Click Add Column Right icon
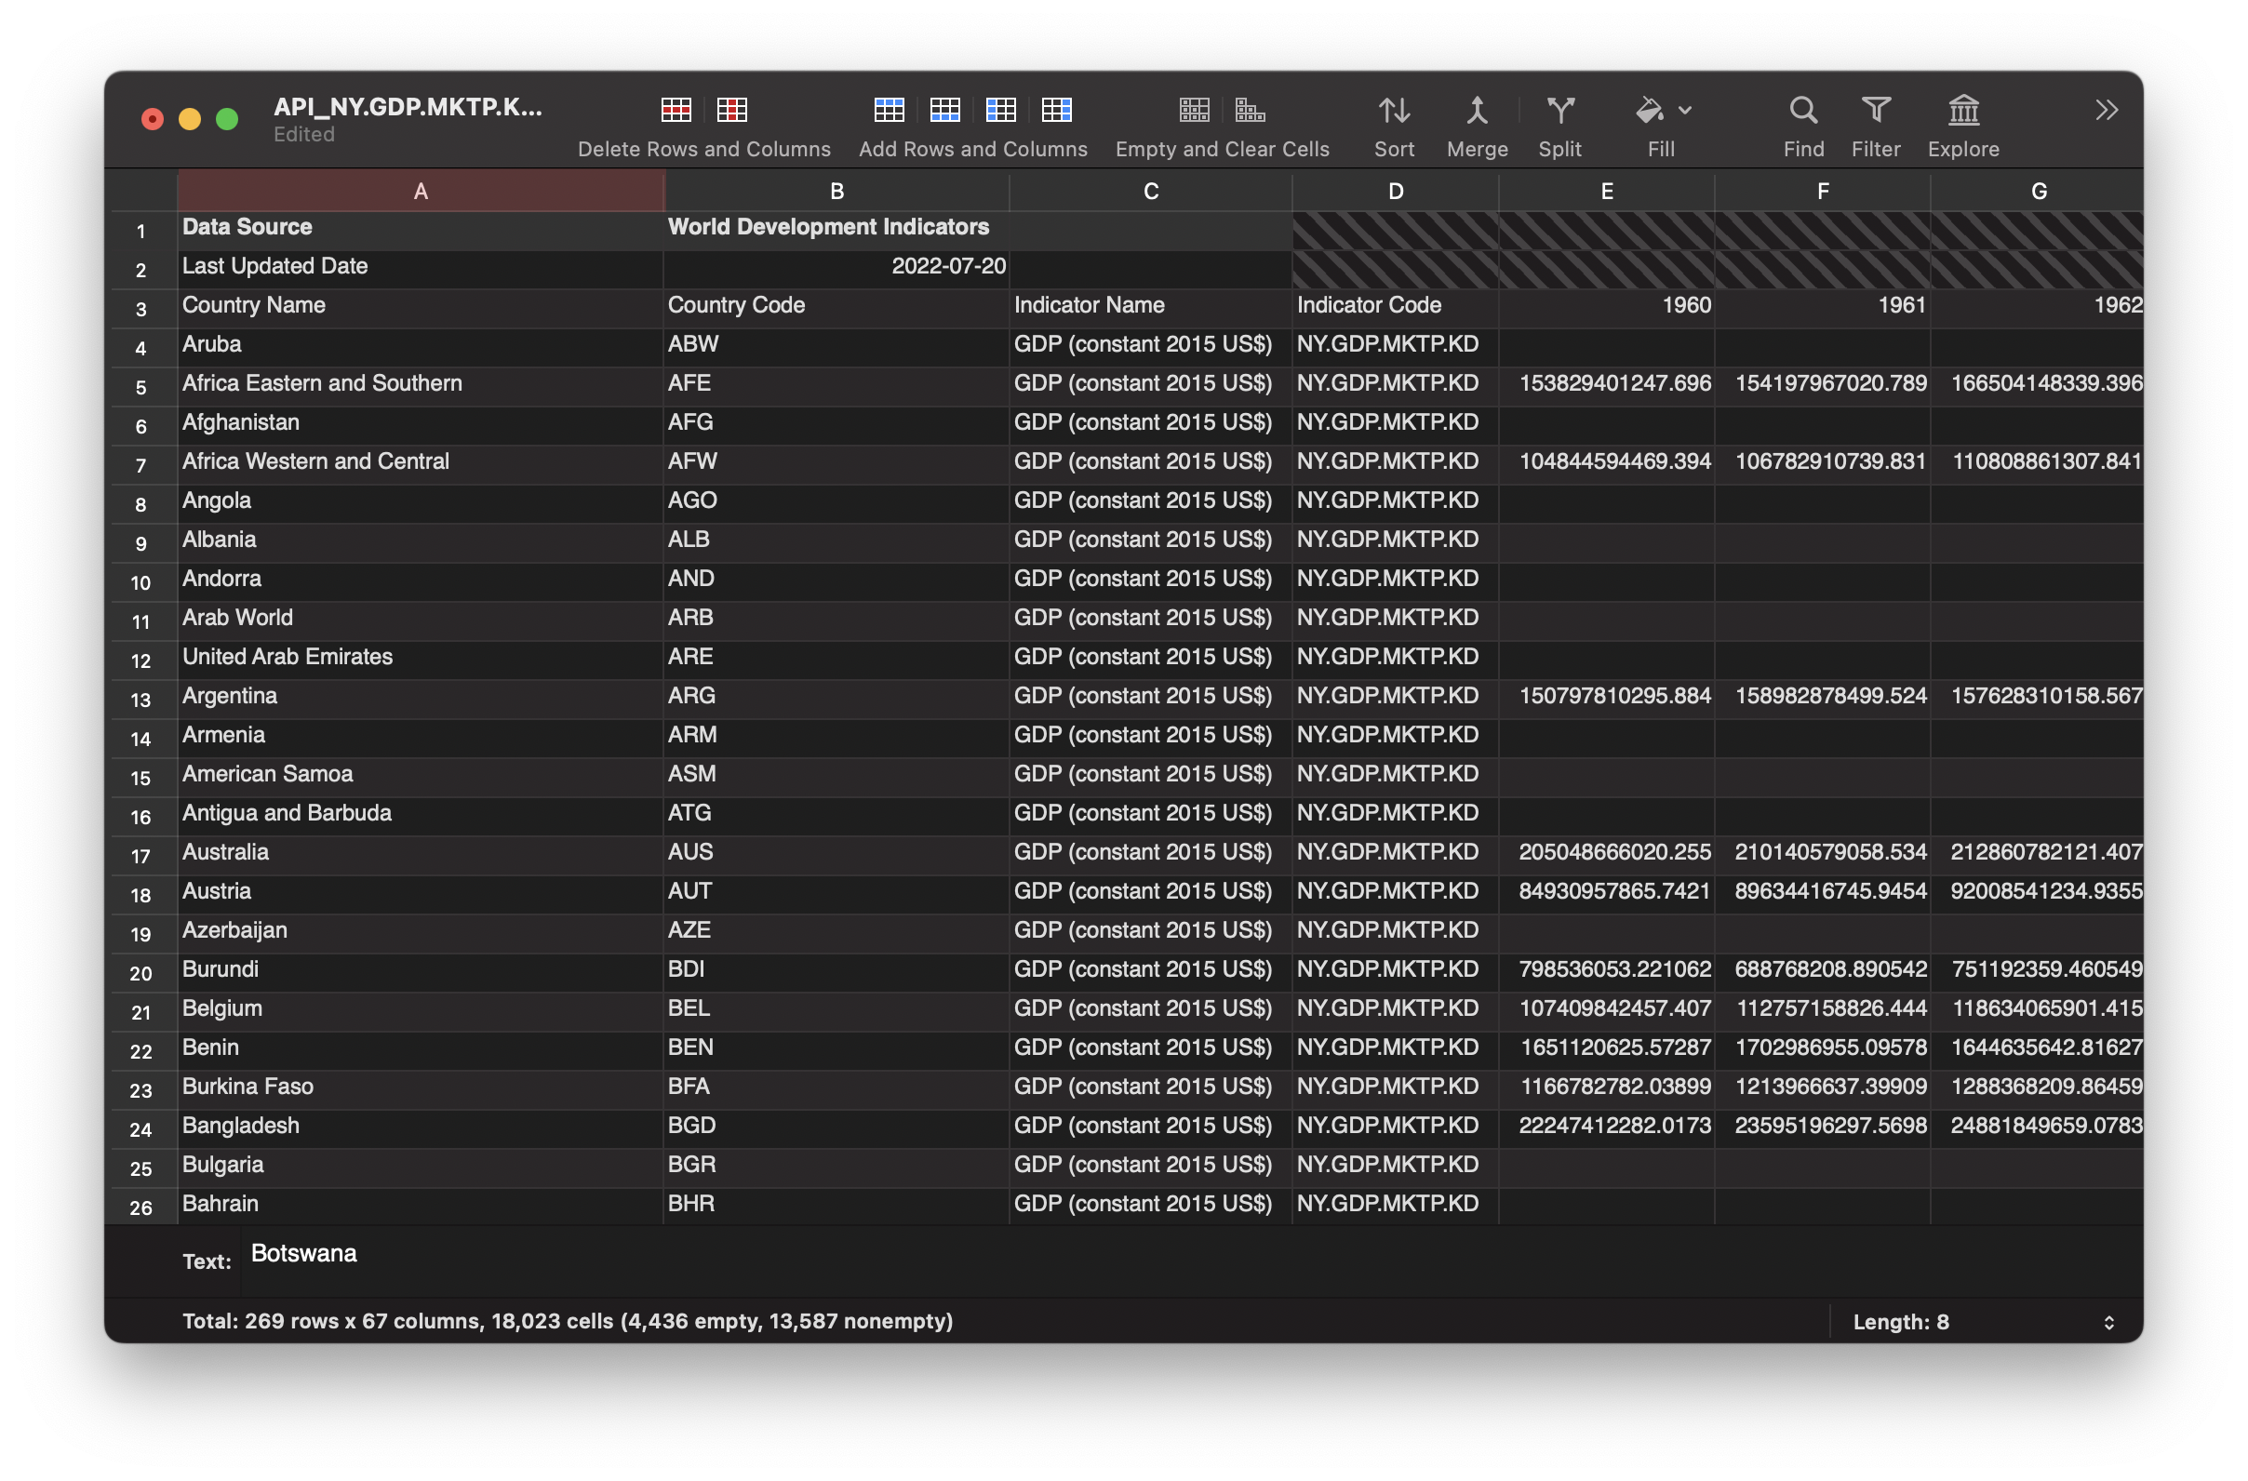Screen dimensions: 2248x1481 click(x=1056, y=111)
